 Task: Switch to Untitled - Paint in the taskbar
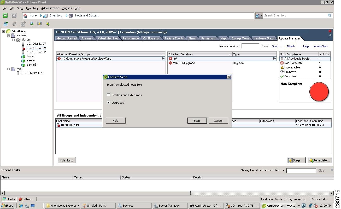click(98, 206)
